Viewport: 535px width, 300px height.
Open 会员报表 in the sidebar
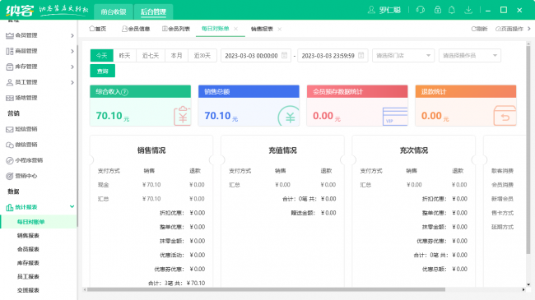[x=28, y=249]
